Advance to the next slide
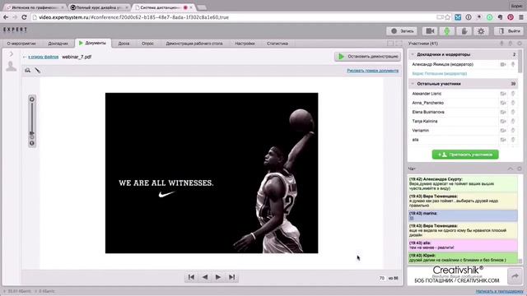The height and width of the screenshot is (296, 527). coord(218,277)
